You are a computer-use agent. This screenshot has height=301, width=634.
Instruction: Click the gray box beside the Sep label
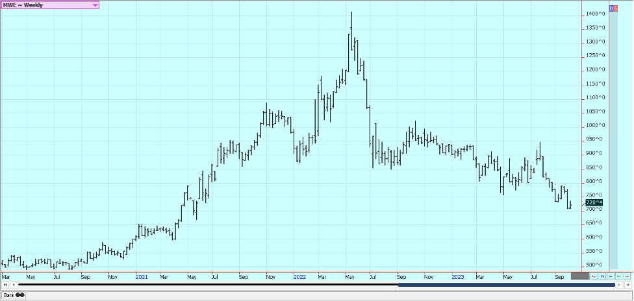click(579, 276)
